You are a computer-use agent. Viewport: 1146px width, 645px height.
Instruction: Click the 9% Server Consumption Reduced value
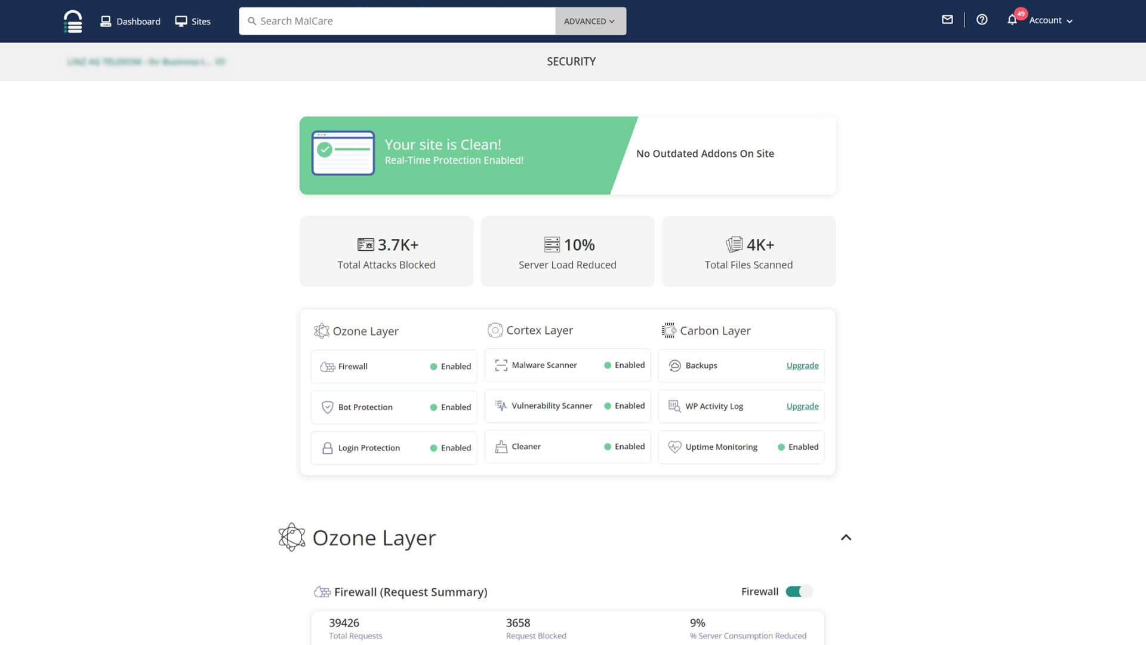(697, 623)
